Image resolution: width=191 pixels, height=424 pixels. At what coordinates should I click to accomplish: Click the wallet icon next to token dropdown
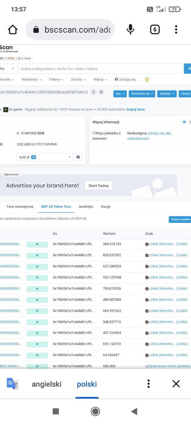point(78,157)
